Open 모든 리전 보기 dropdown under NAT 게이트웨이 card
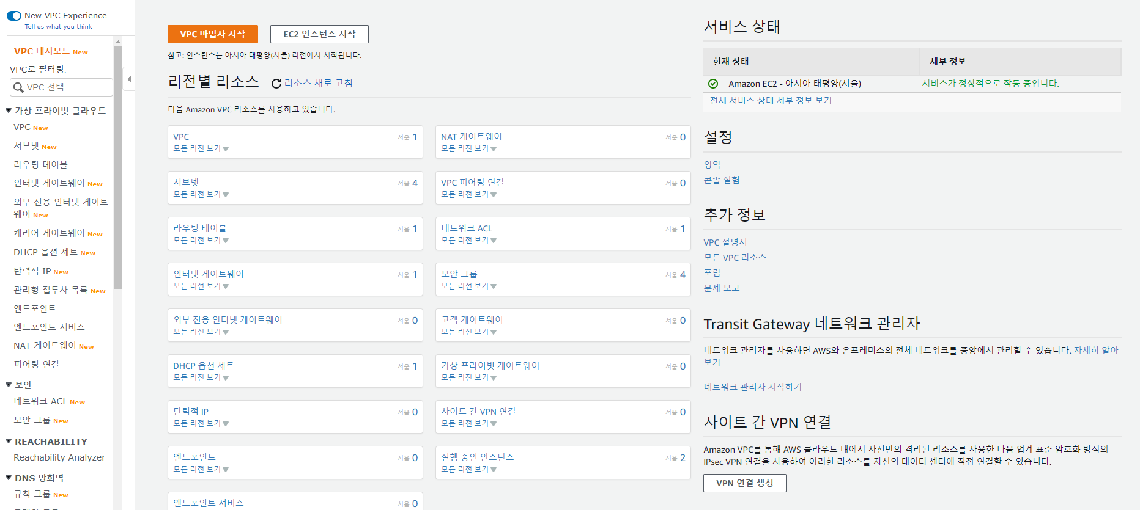Viewport: 1140px width, 510px height. click(x=469, y=148)
